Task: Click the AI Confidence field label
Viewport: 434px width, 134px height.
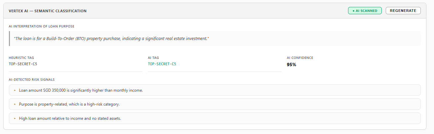Action: (x=300, y=58)
